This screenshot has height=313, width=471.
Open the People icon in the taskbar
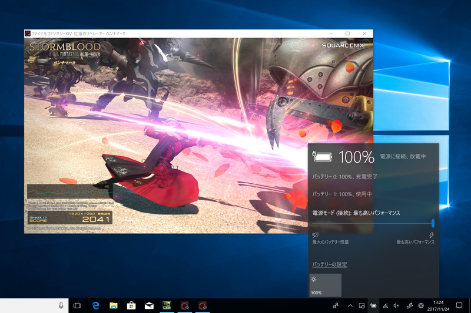coord(336,305)
